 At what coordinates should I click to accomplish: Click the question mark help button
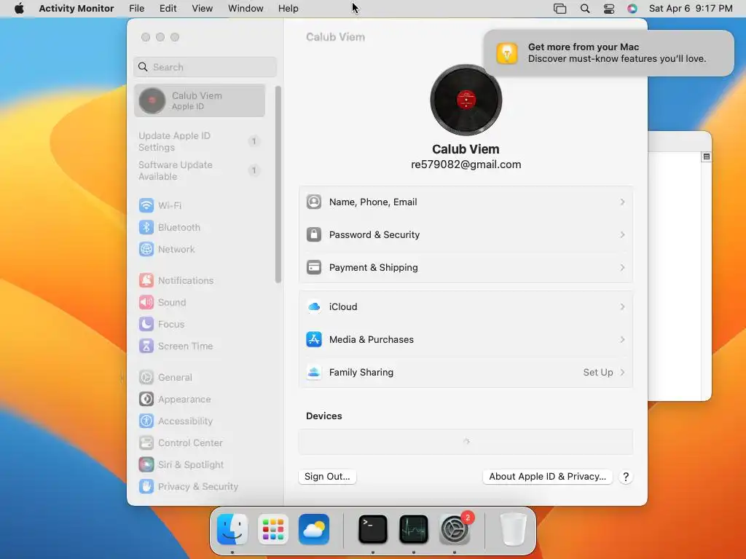pos(626,477)
